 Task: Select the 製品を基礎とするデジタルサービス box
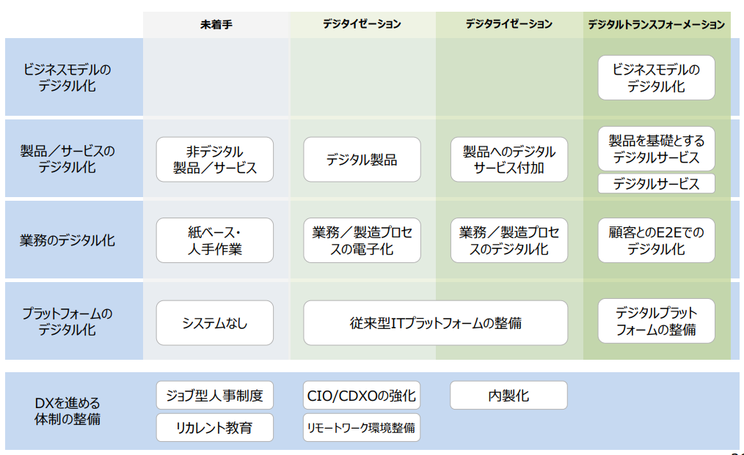coord(656,149)
